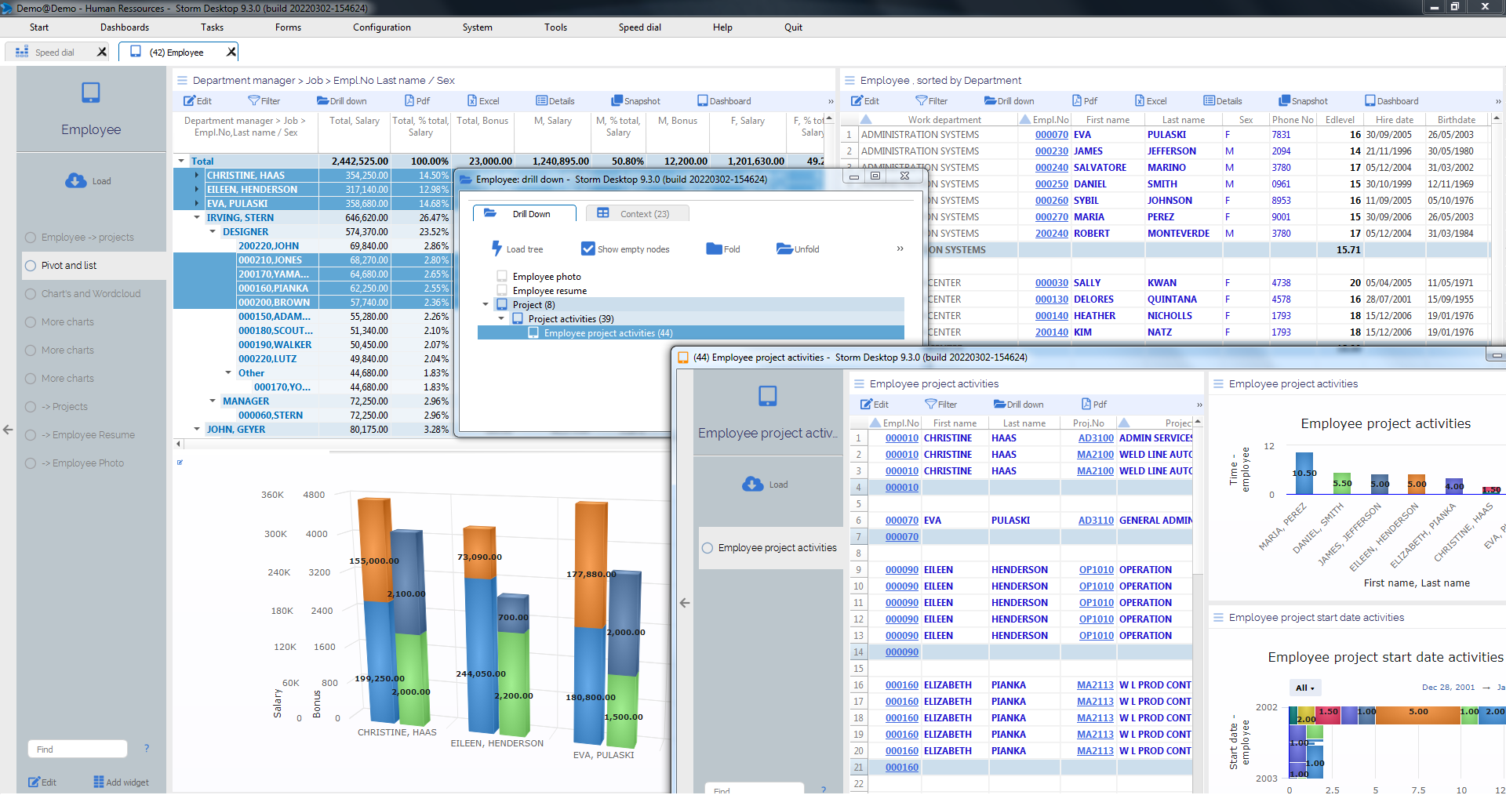Image resolution: width=1506 pixels, height=795 pixels.
Task: Click Drill down in Employee sorted by Department toolbar
Action: (x=1009, y=101)
